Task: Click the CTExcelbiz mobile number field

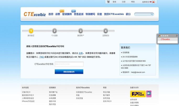Action: [69, 64]
